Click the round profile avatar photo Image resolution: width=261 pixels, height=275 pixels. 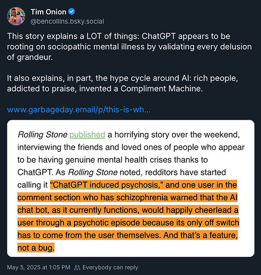coord(16,16)
